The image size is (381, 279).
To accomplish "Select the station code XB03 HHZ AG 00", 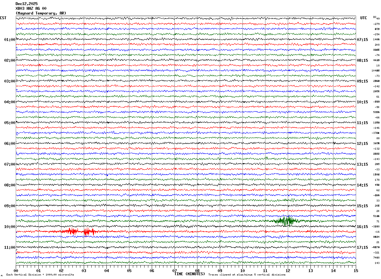I will (x=31, y=9).
